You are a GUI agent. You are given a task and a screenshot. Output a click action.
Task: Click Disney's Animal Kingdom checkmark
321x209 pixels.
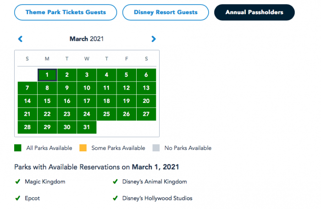click(115, 182)
